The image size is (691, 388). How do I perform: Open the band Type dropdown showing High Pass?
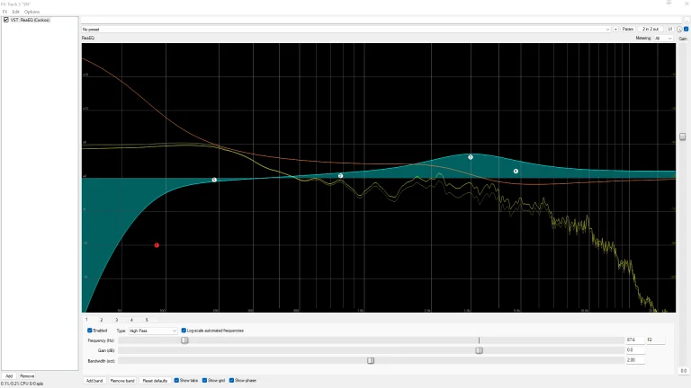[x=152, y=331]
